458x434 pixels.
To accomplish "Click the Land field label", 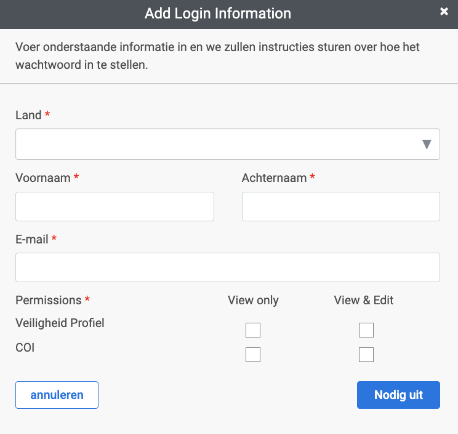I will click(28, 115).
